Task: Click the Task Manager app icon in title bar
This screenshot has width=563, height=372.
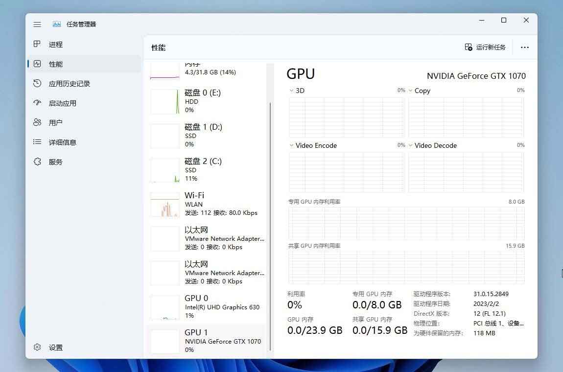Action: 57,24
